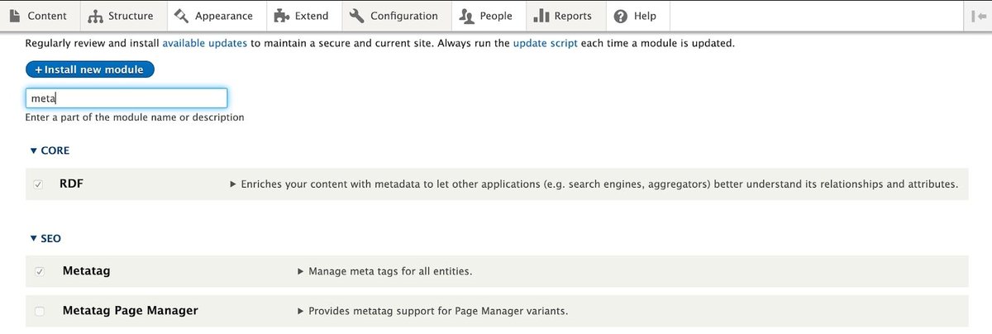Expand the RDF module description

click(x=233, y=184)
